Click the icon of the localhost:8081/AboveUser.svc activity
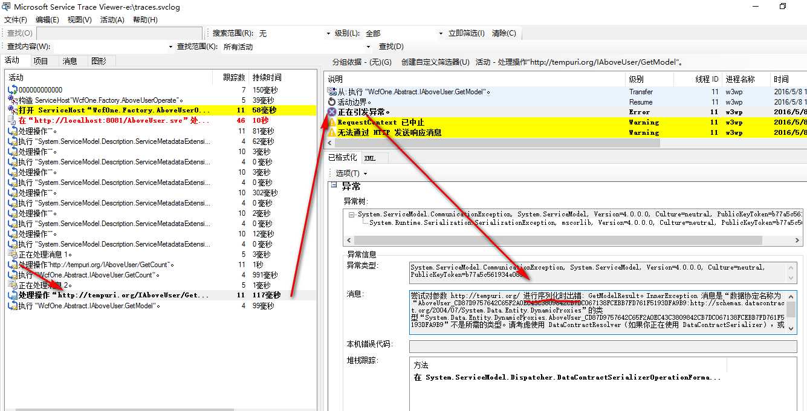Viewport: 807px width, 411px height. [x=13, y=120]
